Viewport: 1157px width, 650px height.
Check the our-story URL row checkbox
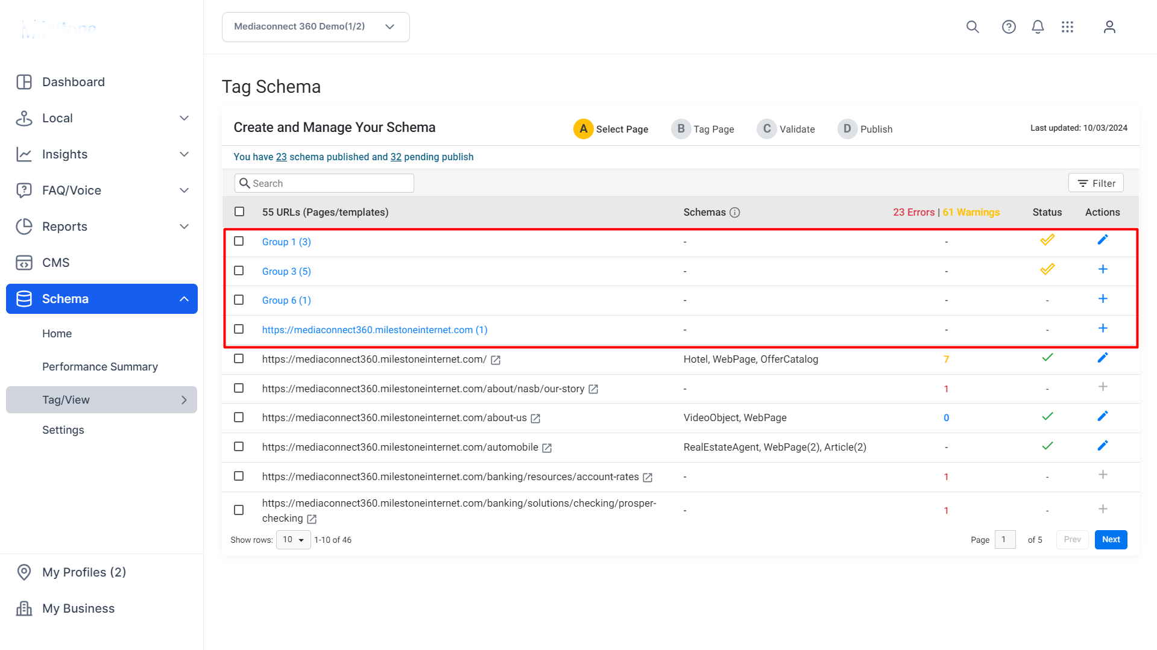coord(239,388)
